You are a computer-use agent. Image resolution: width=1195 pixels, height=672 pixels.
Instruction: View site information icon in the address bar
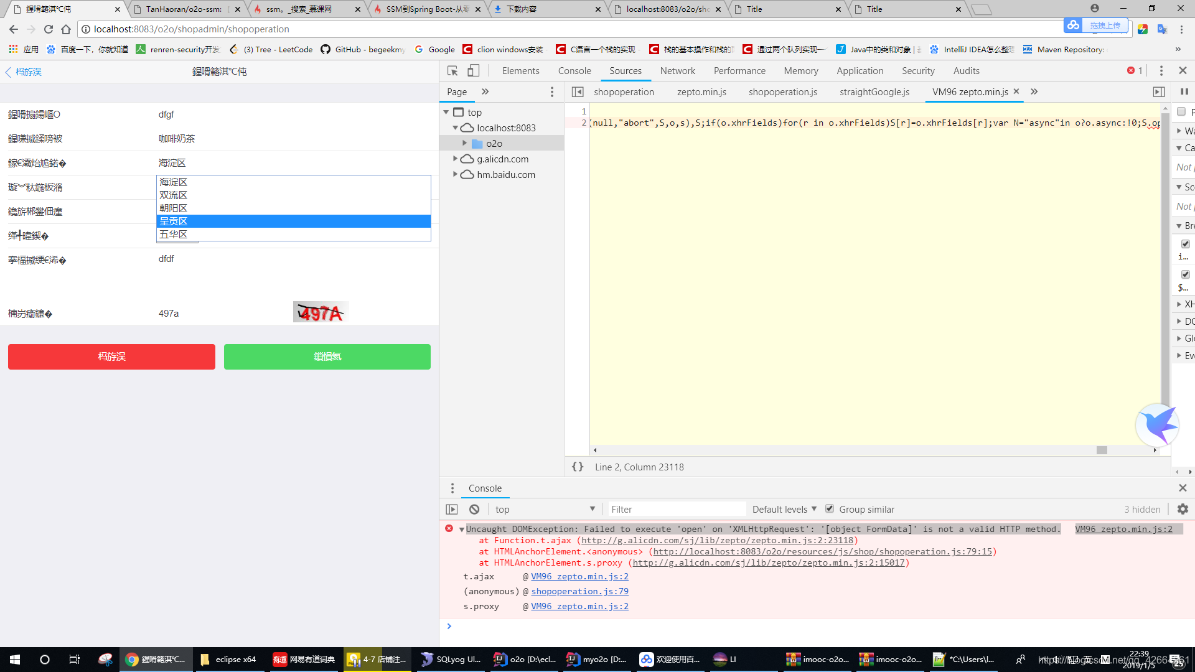86,29
